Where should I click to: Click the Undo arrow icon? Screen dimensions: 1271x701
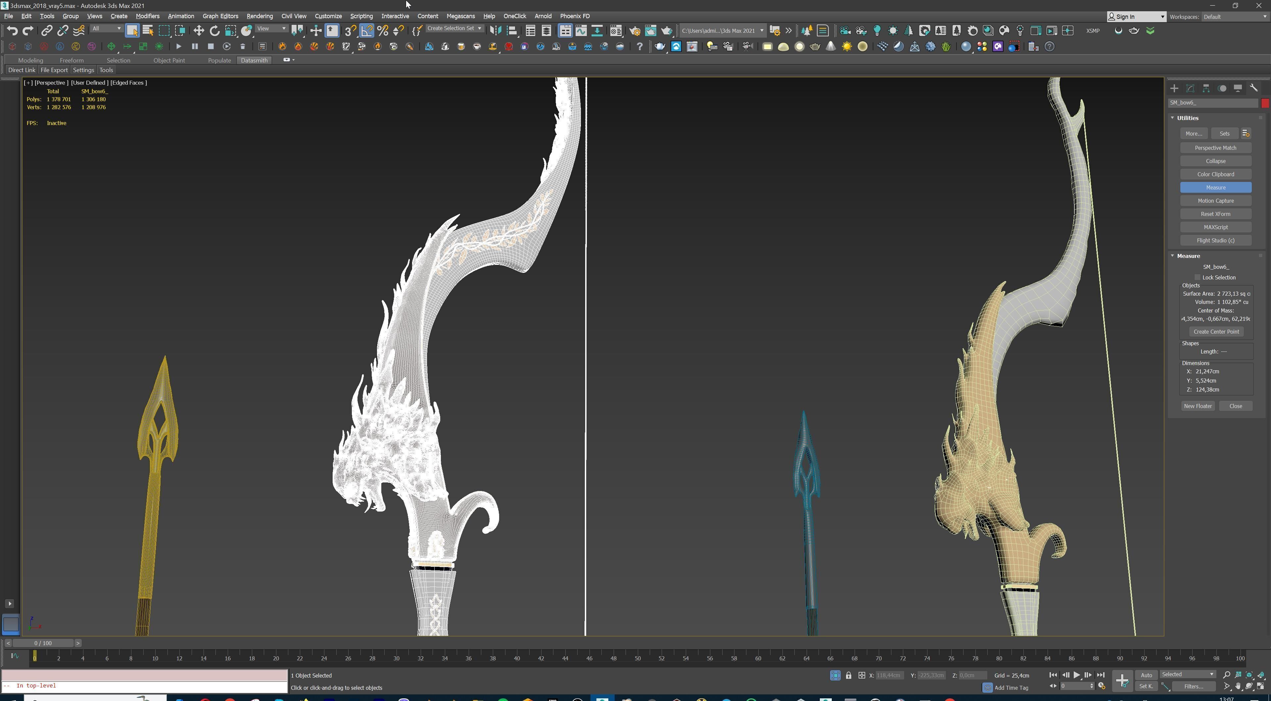click(x=12, y=30)
